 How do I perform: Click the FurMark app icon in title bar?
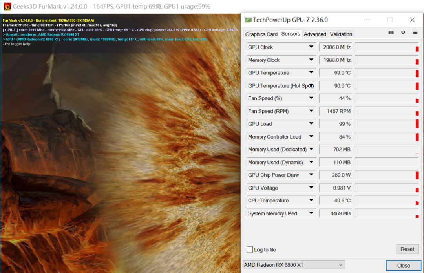click(7, 7)
